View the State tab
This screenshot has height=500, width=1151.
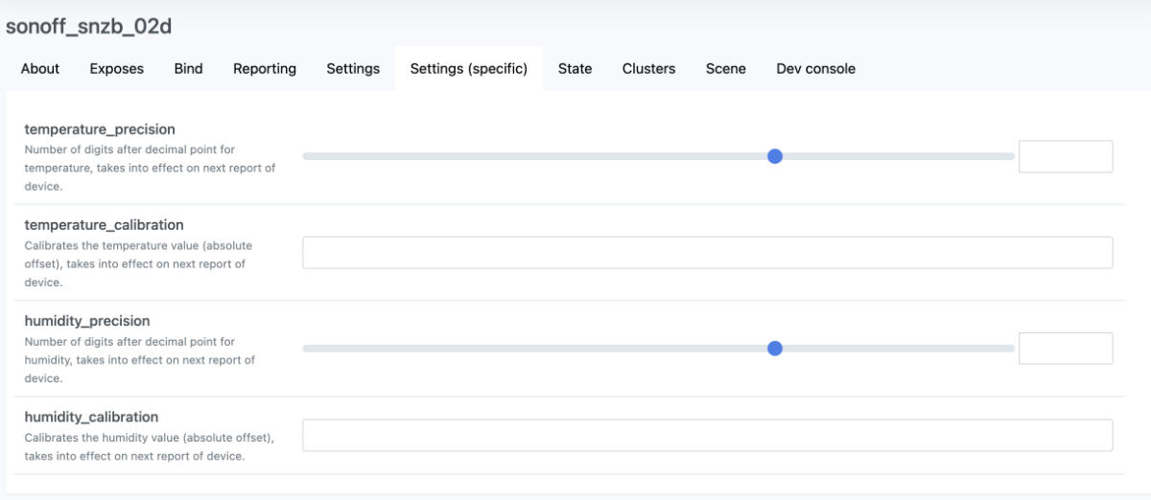click(x=575, y=69)
